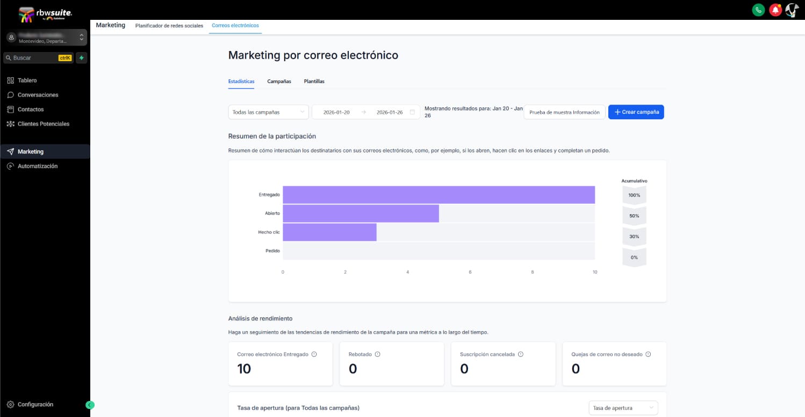Viewport: 805px width, 417px height.
Task: Click the Pedido chart row label
Action: point(272,251)
